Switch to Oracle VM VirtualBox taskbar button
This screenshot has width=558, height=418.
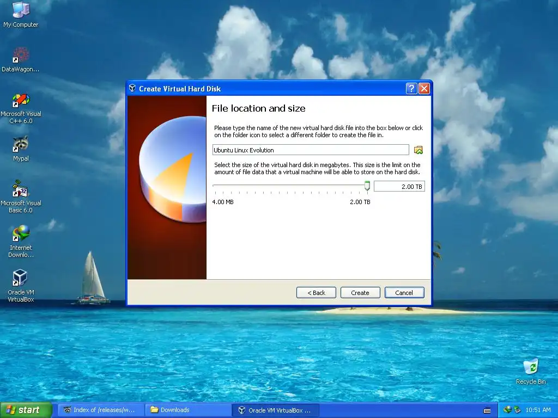coord(275,410)
